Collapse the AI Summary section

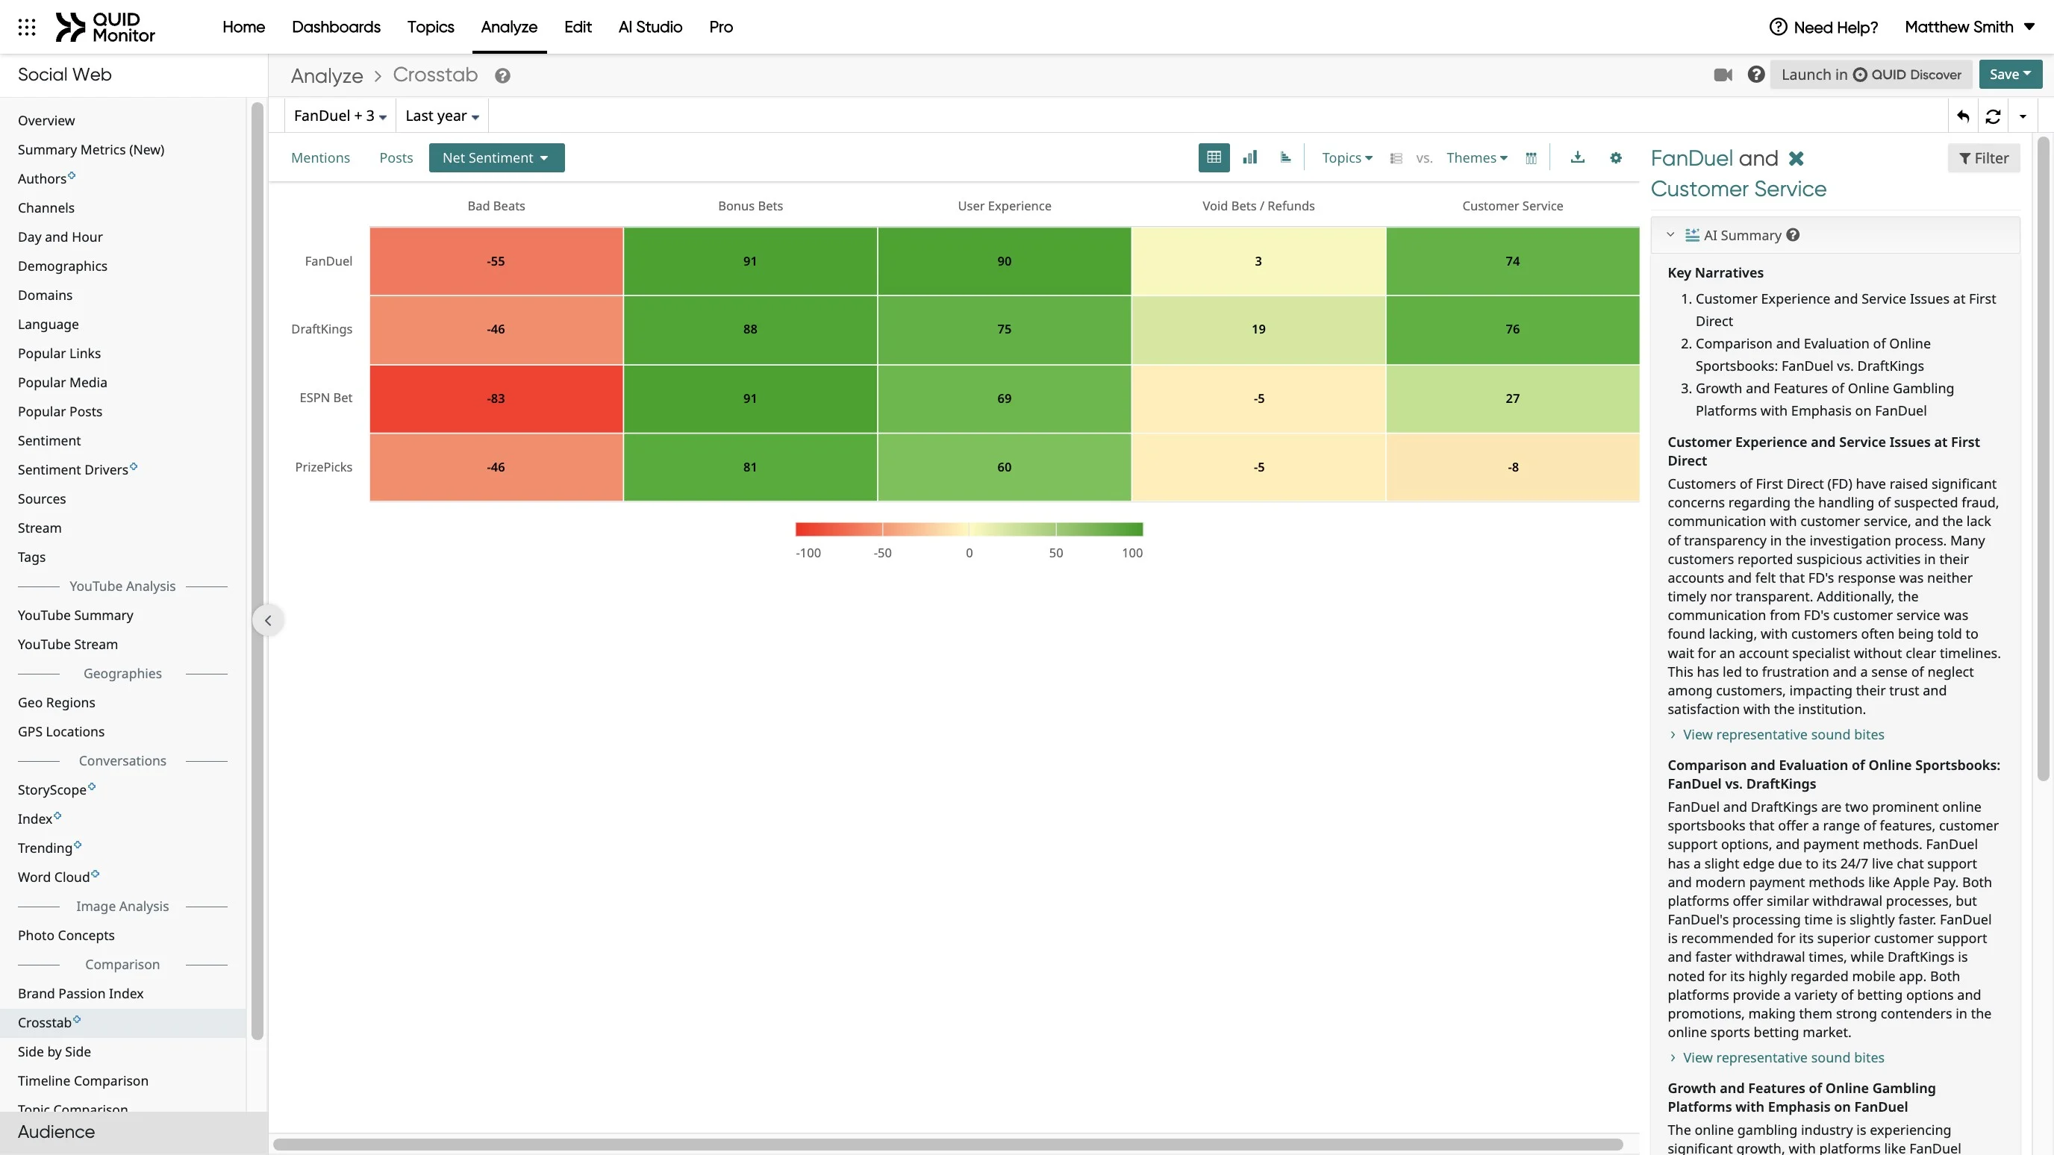pyautogui.click(x=1670, y=235)
